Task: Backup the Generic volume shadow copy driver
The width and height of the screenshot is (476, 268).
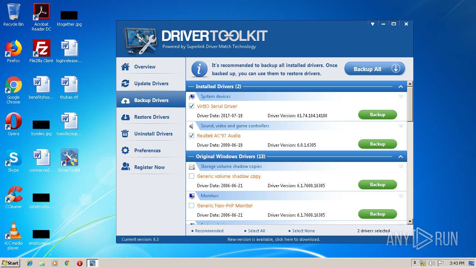Action: [x=377, y=185]
